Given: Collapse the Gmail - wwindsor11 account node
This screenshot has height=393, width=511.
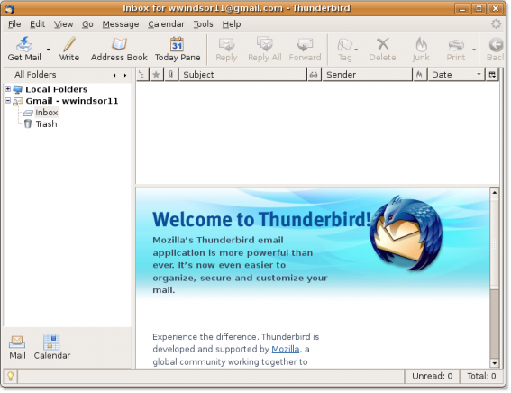Looking at the screenshot, I should [x=8, y=101].
